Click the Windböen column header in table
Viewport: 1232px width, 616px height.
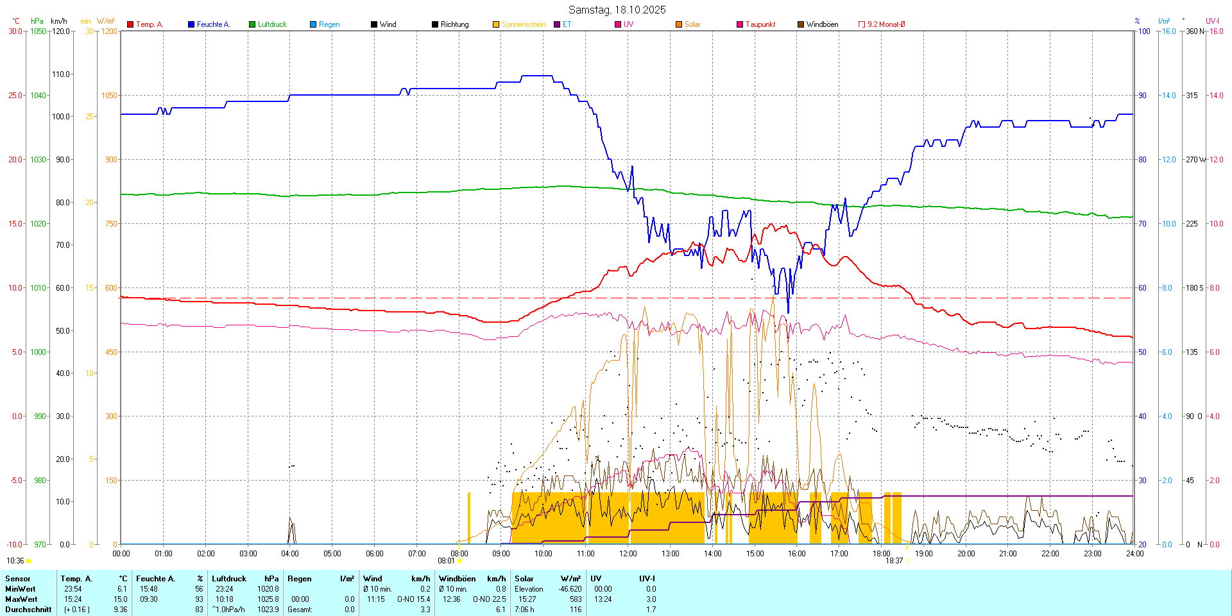point(458,579)
